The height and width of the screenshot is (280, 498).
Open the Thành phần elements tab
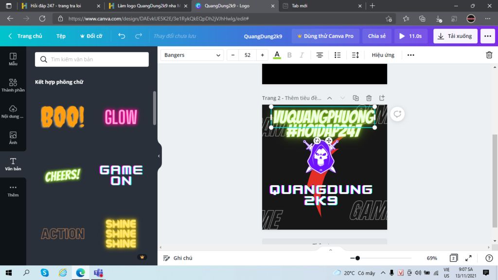[x=13, y=86]
